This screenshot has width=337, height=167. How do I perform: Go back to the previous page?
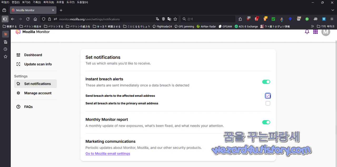tap(13, 19)
